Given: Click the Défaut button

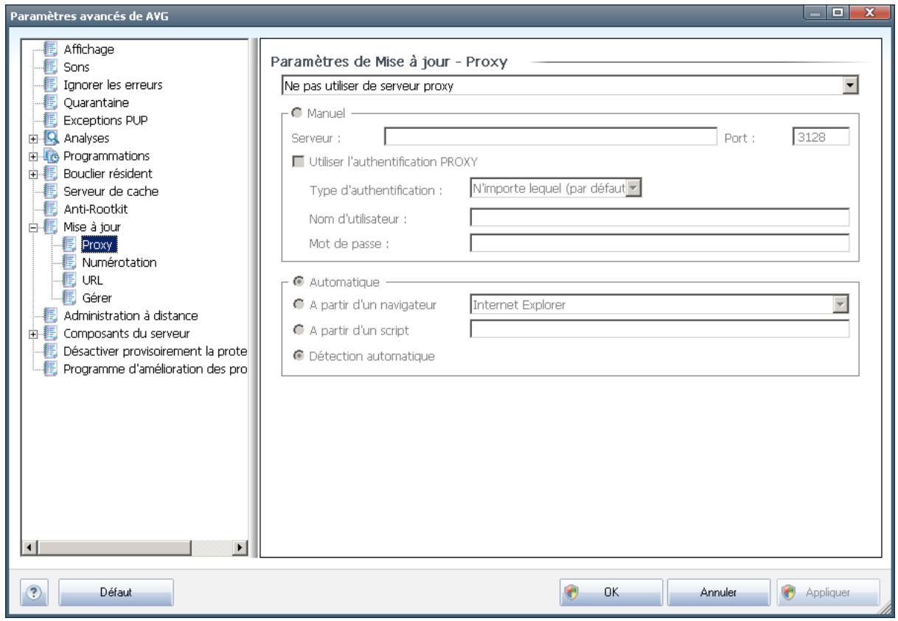Looking at the screenshot, I should pyautogui.click(x=116, y=592).
